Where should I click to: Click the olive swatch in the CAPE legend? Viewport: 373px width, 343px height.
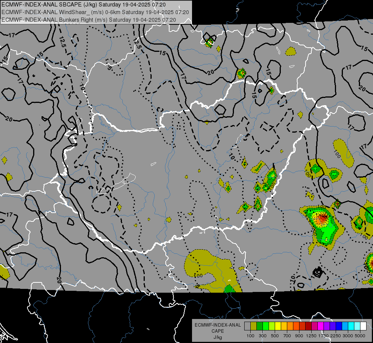[254, 326]
